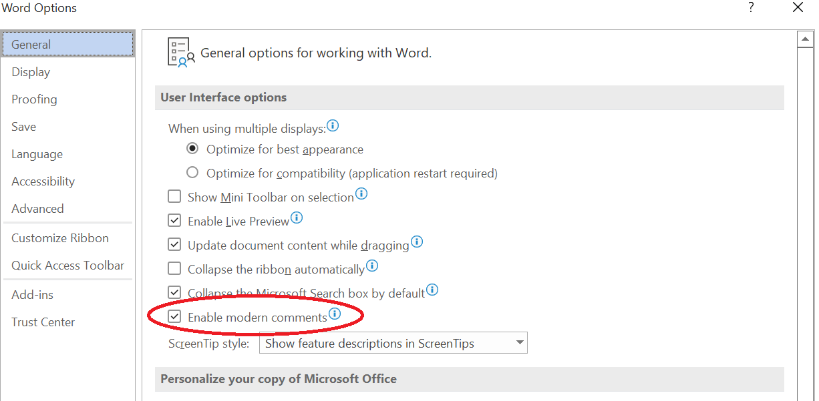Select the General category
819x401 pixels.
tap(67, 45)
